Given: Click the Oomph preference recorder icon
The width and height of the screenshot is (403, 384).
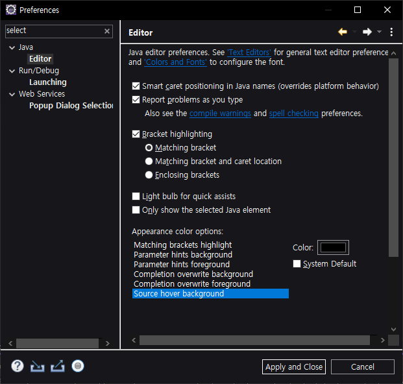Looking at the screenshot, I should [78, 366].
